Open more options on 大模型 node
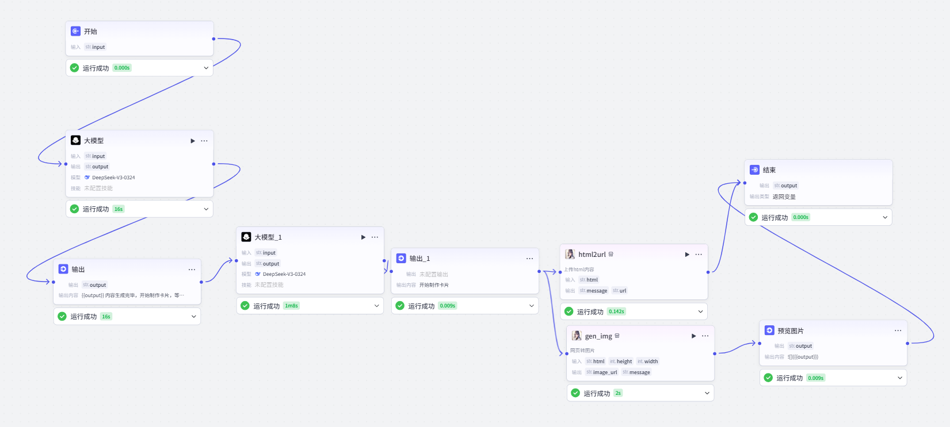This screenshot has width=950, height=427. pos(204,141)
